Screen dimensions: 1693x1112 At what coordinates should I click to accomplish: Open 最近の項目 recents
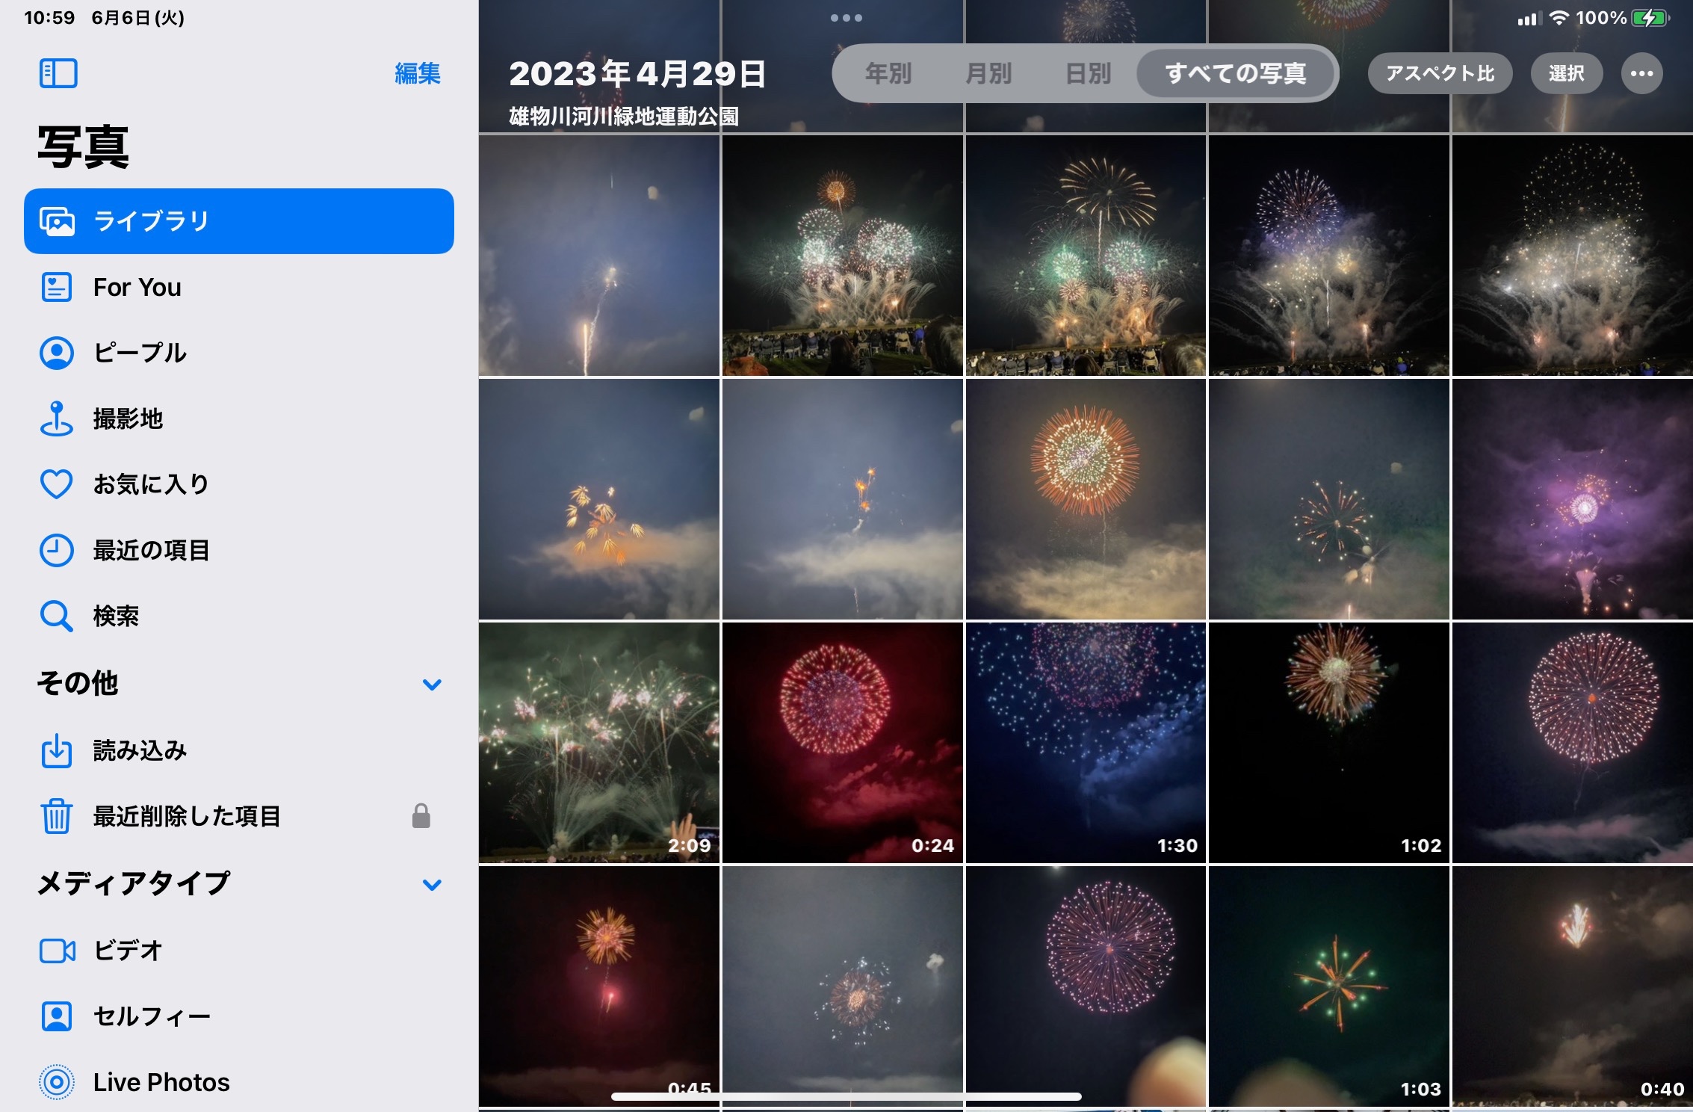click(150, 550)
